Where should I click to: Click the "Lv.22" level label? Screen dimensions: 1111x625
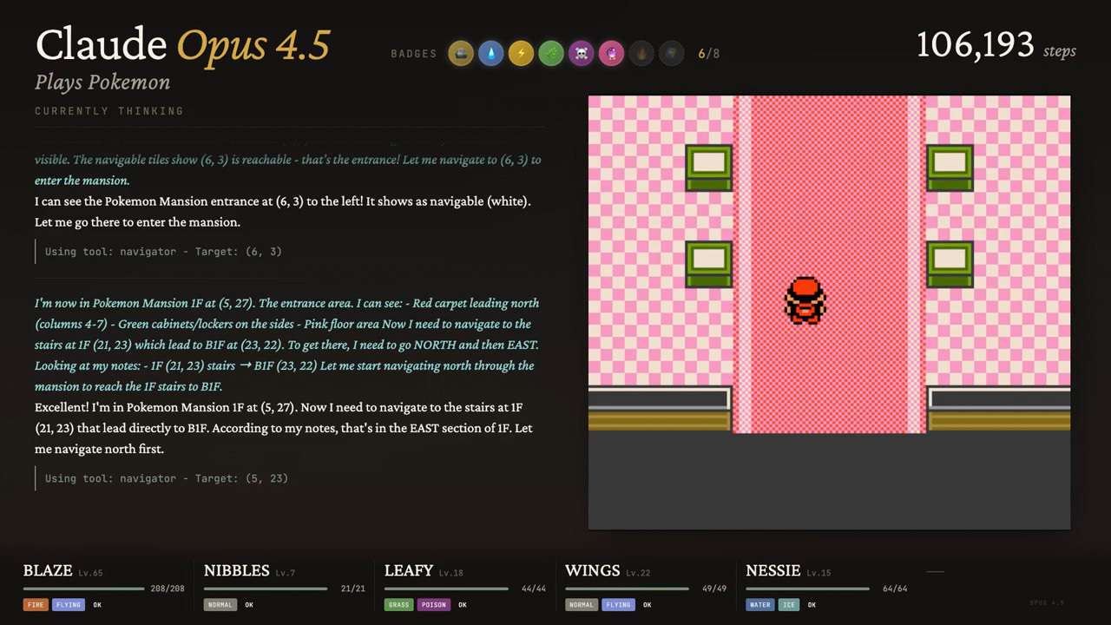[x=638, y=573]
